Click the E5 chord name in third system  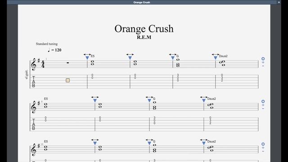point(46,141)
